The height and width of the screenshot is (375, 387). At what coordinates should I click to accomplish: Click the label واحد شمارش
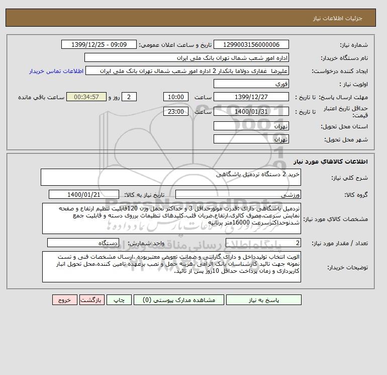pyautogui.click(x=146, y=244)
